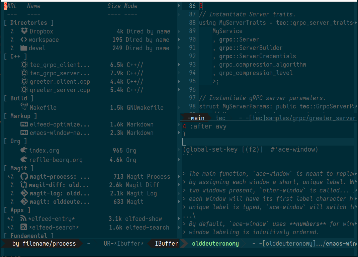Image resolution: width=358 pixels, height=257 pixels.
Task: Click the GNU icon beside Makefile
Action: (24, 107)
